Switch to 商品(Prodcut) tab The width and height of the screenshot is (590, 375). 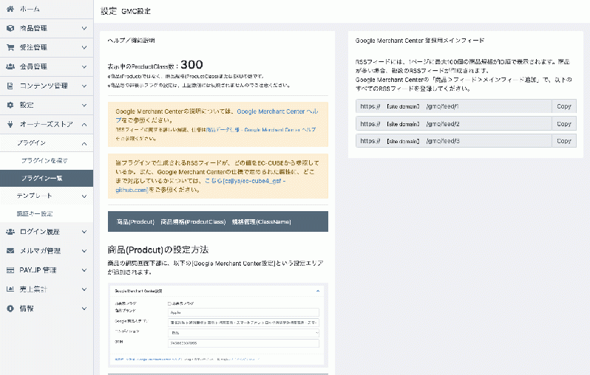[x=135, y=221]
